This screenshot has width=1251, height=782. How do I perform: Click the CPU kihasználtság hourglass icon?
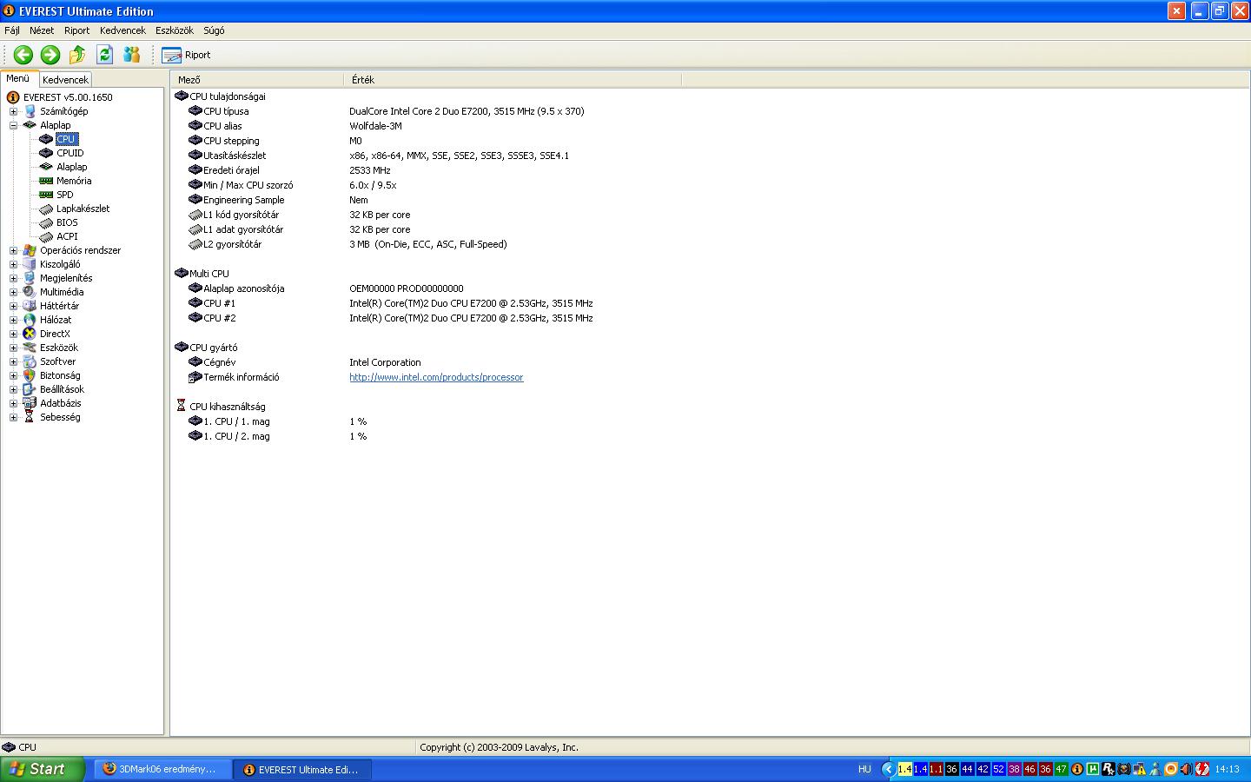click(181, 406)
